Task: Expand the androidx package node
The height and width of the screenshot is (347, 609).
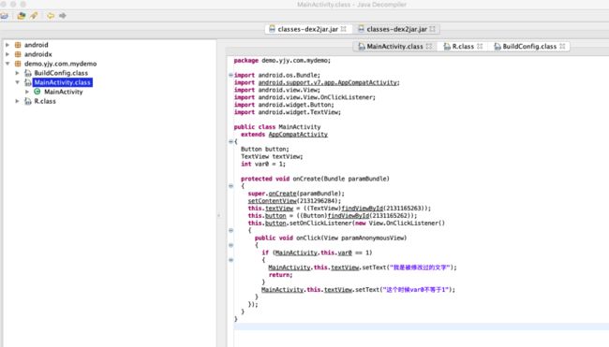Action: 7,54
